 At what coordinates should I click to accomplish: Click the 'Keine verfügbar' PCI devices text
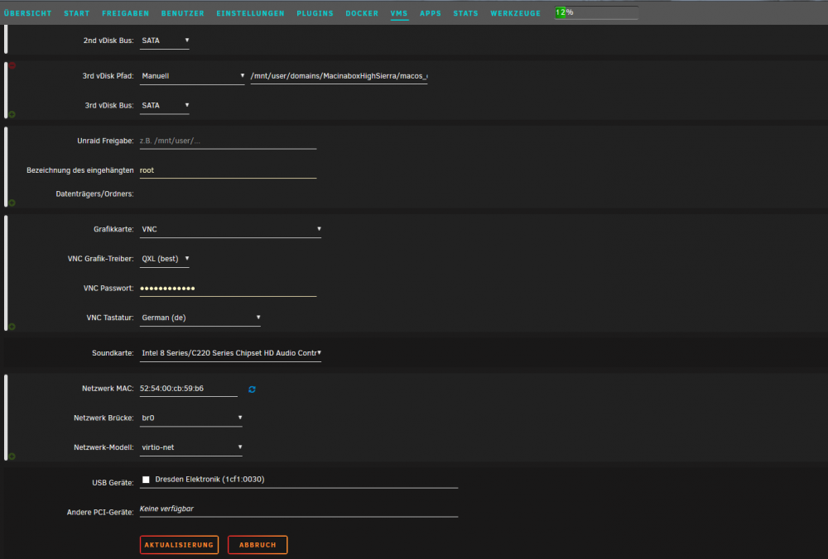[167, 509]
